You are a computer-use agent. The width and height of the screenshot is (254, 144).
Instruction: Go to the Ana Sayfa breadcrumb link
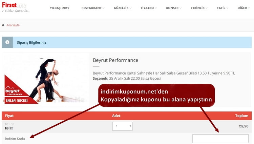point(13,25)
